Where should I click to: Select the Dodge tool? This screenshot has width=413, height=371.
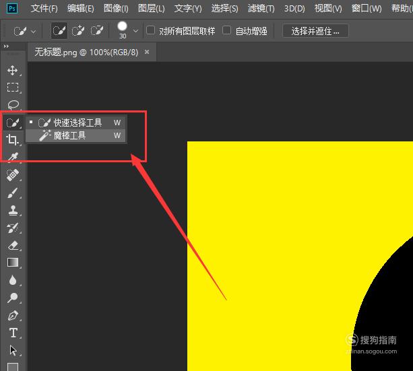[x=13, y=298]
